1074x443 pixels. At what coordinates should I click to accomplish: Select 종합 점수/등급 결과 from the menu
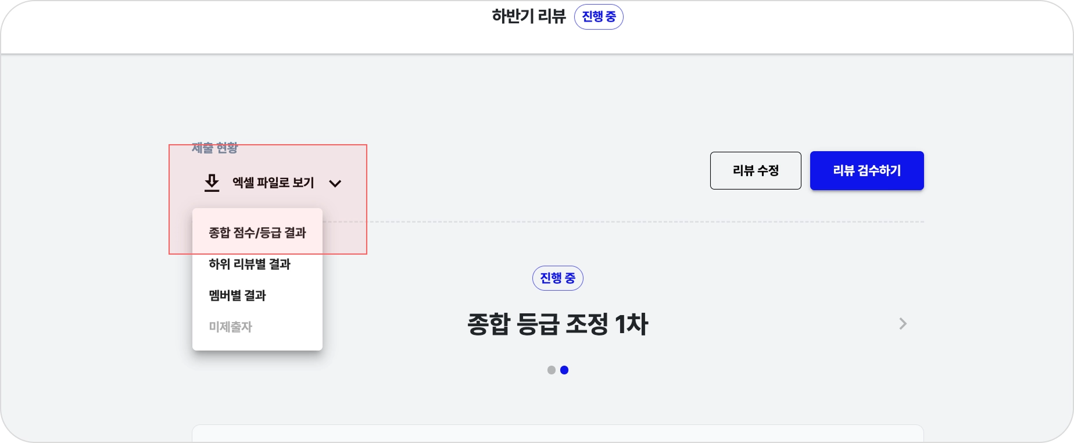point(257,233)
